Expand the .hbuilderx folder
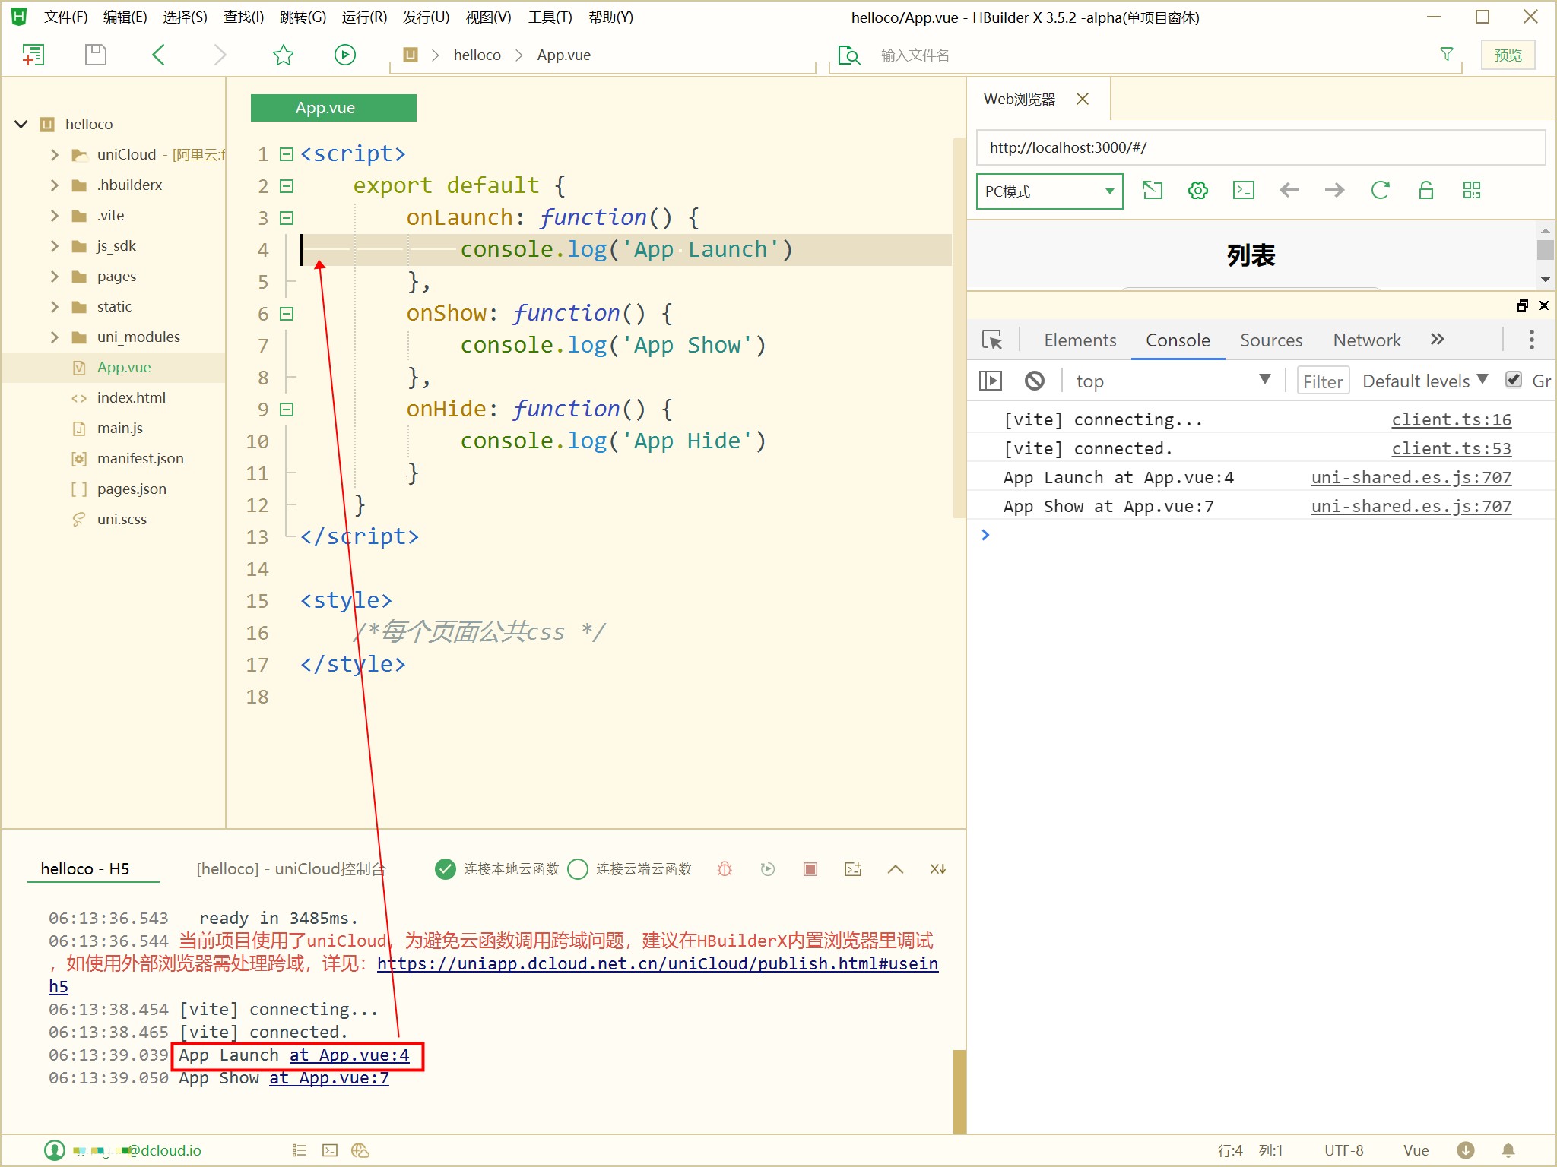Viewport: 1557px width, 1167px height. (x=54, y=185)
